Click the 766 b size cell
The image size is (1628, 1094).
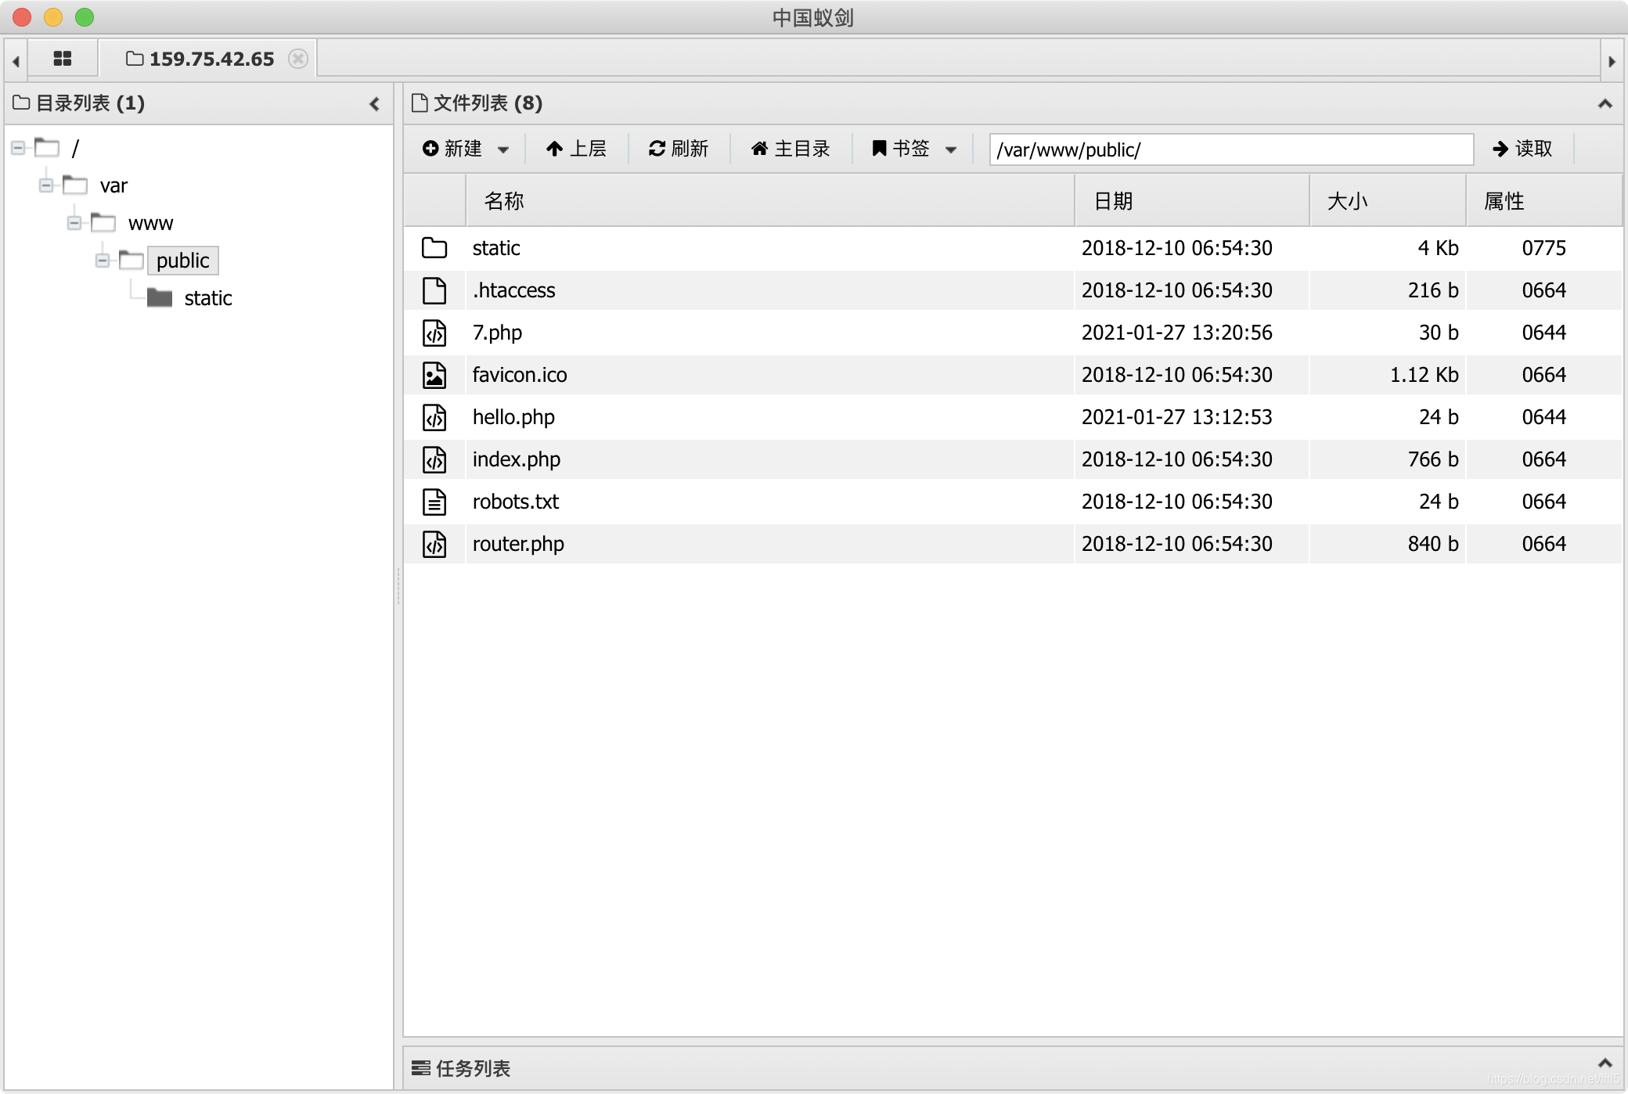[1433, 459]
